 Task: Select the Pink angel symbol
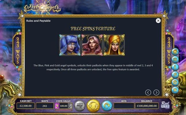(x=92, y=45)
